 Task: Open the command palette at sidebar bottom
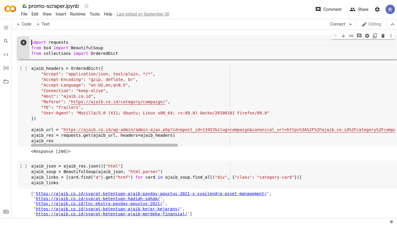(x=6, y=212)
